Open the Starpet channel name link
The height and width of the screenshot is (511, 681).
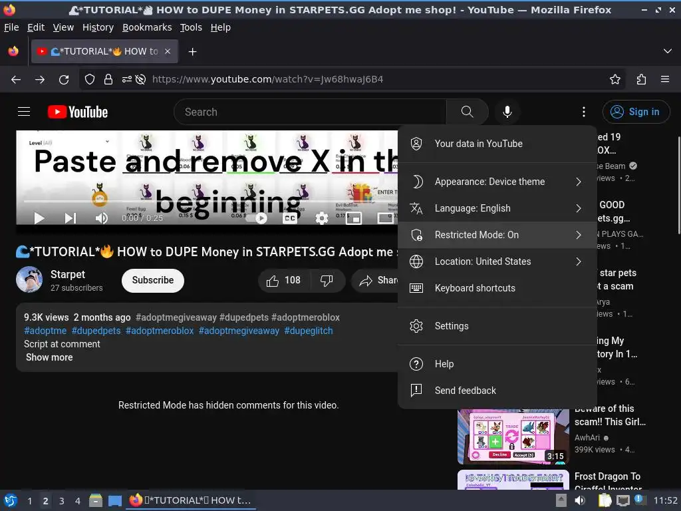(68, 274)
